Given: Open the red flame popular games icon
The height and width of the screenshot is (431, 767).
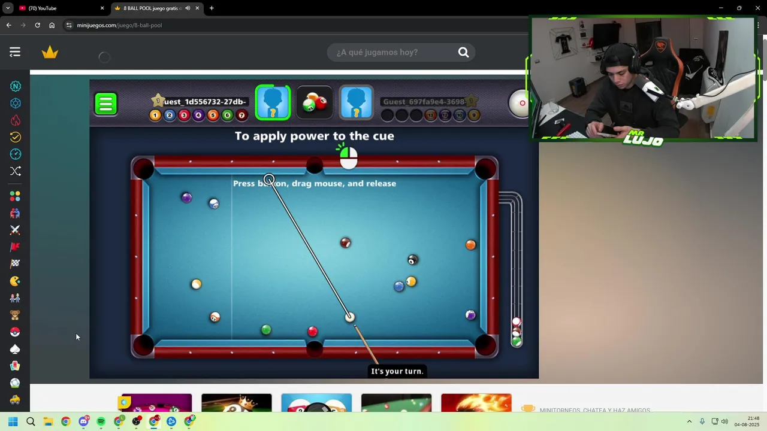Looking at the screenshot, I should [x=16, y=120].
